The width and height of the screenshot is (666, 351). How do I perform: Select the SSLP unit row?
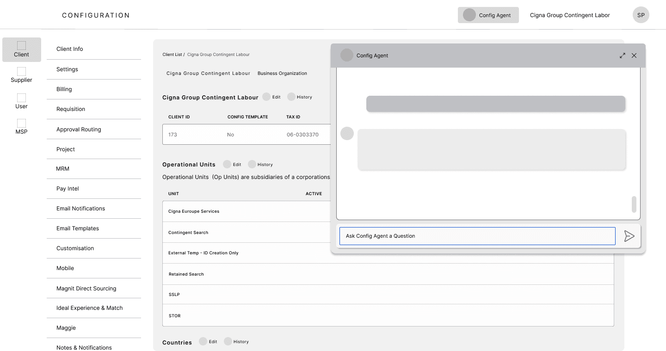(x=388, y=294)
